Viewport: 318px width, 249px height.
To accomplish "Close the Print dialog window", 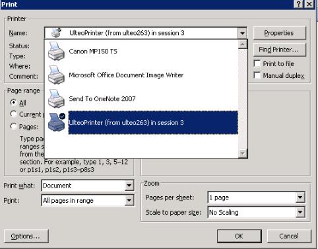I will click(x=309, y=4).
